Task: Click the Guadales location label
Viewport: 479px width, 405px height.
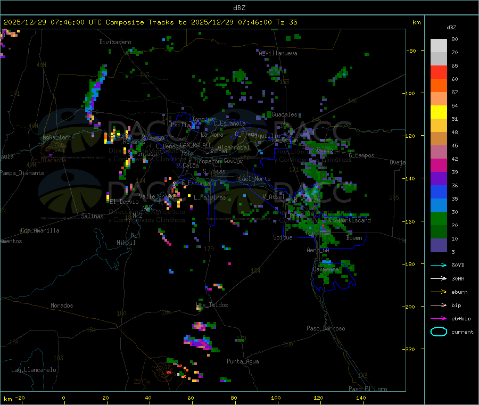Action: (x=284, y=114)
